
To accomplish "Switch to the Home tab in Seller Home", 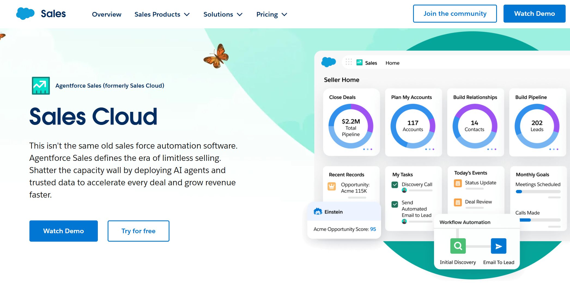I will (x=392, y=63).
